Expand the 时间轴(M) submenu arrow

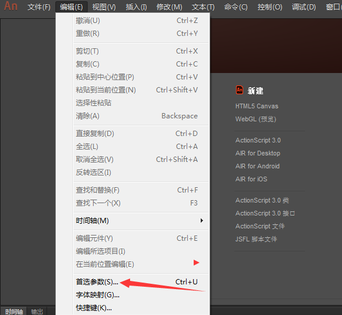pyautogui.click(x=202, y=221)
